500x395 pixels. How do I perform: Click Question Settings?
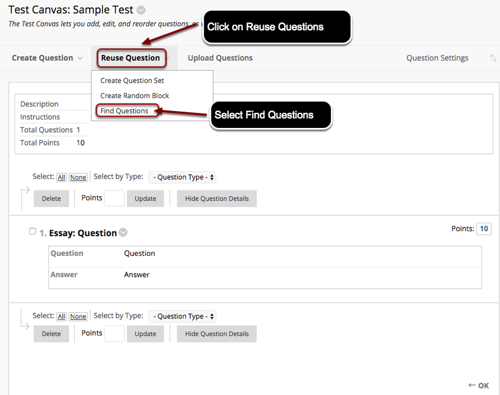[x=437, y=58]
